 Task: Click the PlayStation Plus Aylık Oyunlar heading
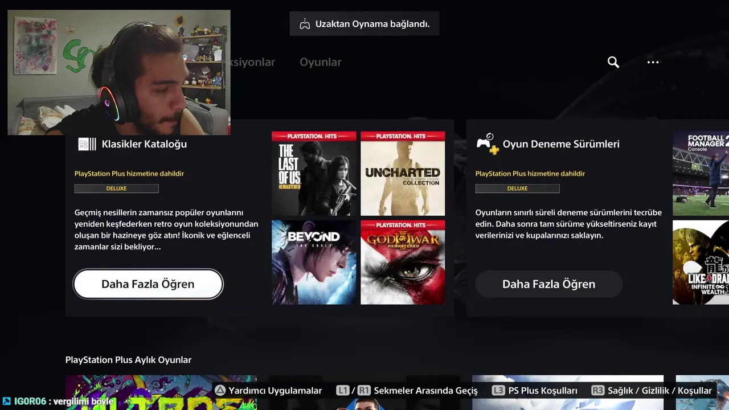click(x=128, y=360)
